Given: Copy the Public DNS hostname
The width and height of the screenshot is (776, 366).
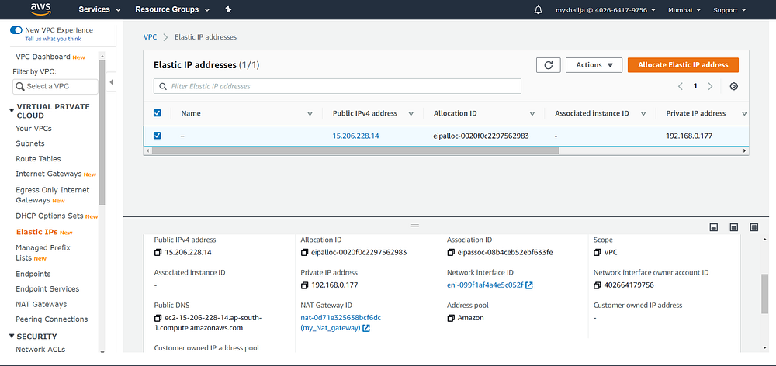Looking at the screenshot, I should tap(158, 317).
